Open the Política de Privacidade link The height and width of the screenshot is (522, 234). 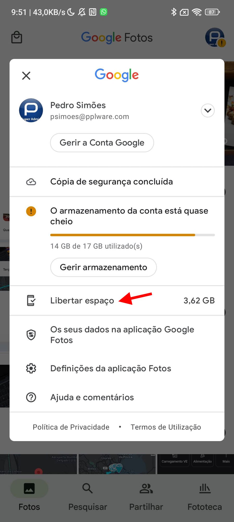71,427
